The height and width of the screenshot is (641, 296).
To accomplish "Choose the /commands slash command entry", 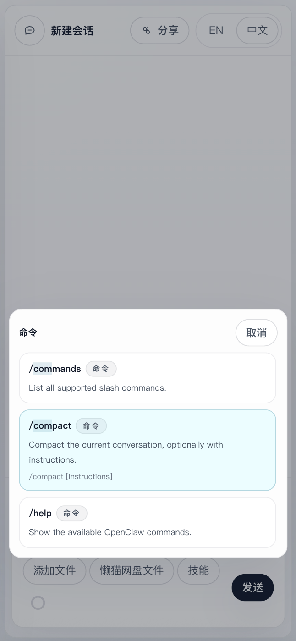I will [x=148, y=378].
